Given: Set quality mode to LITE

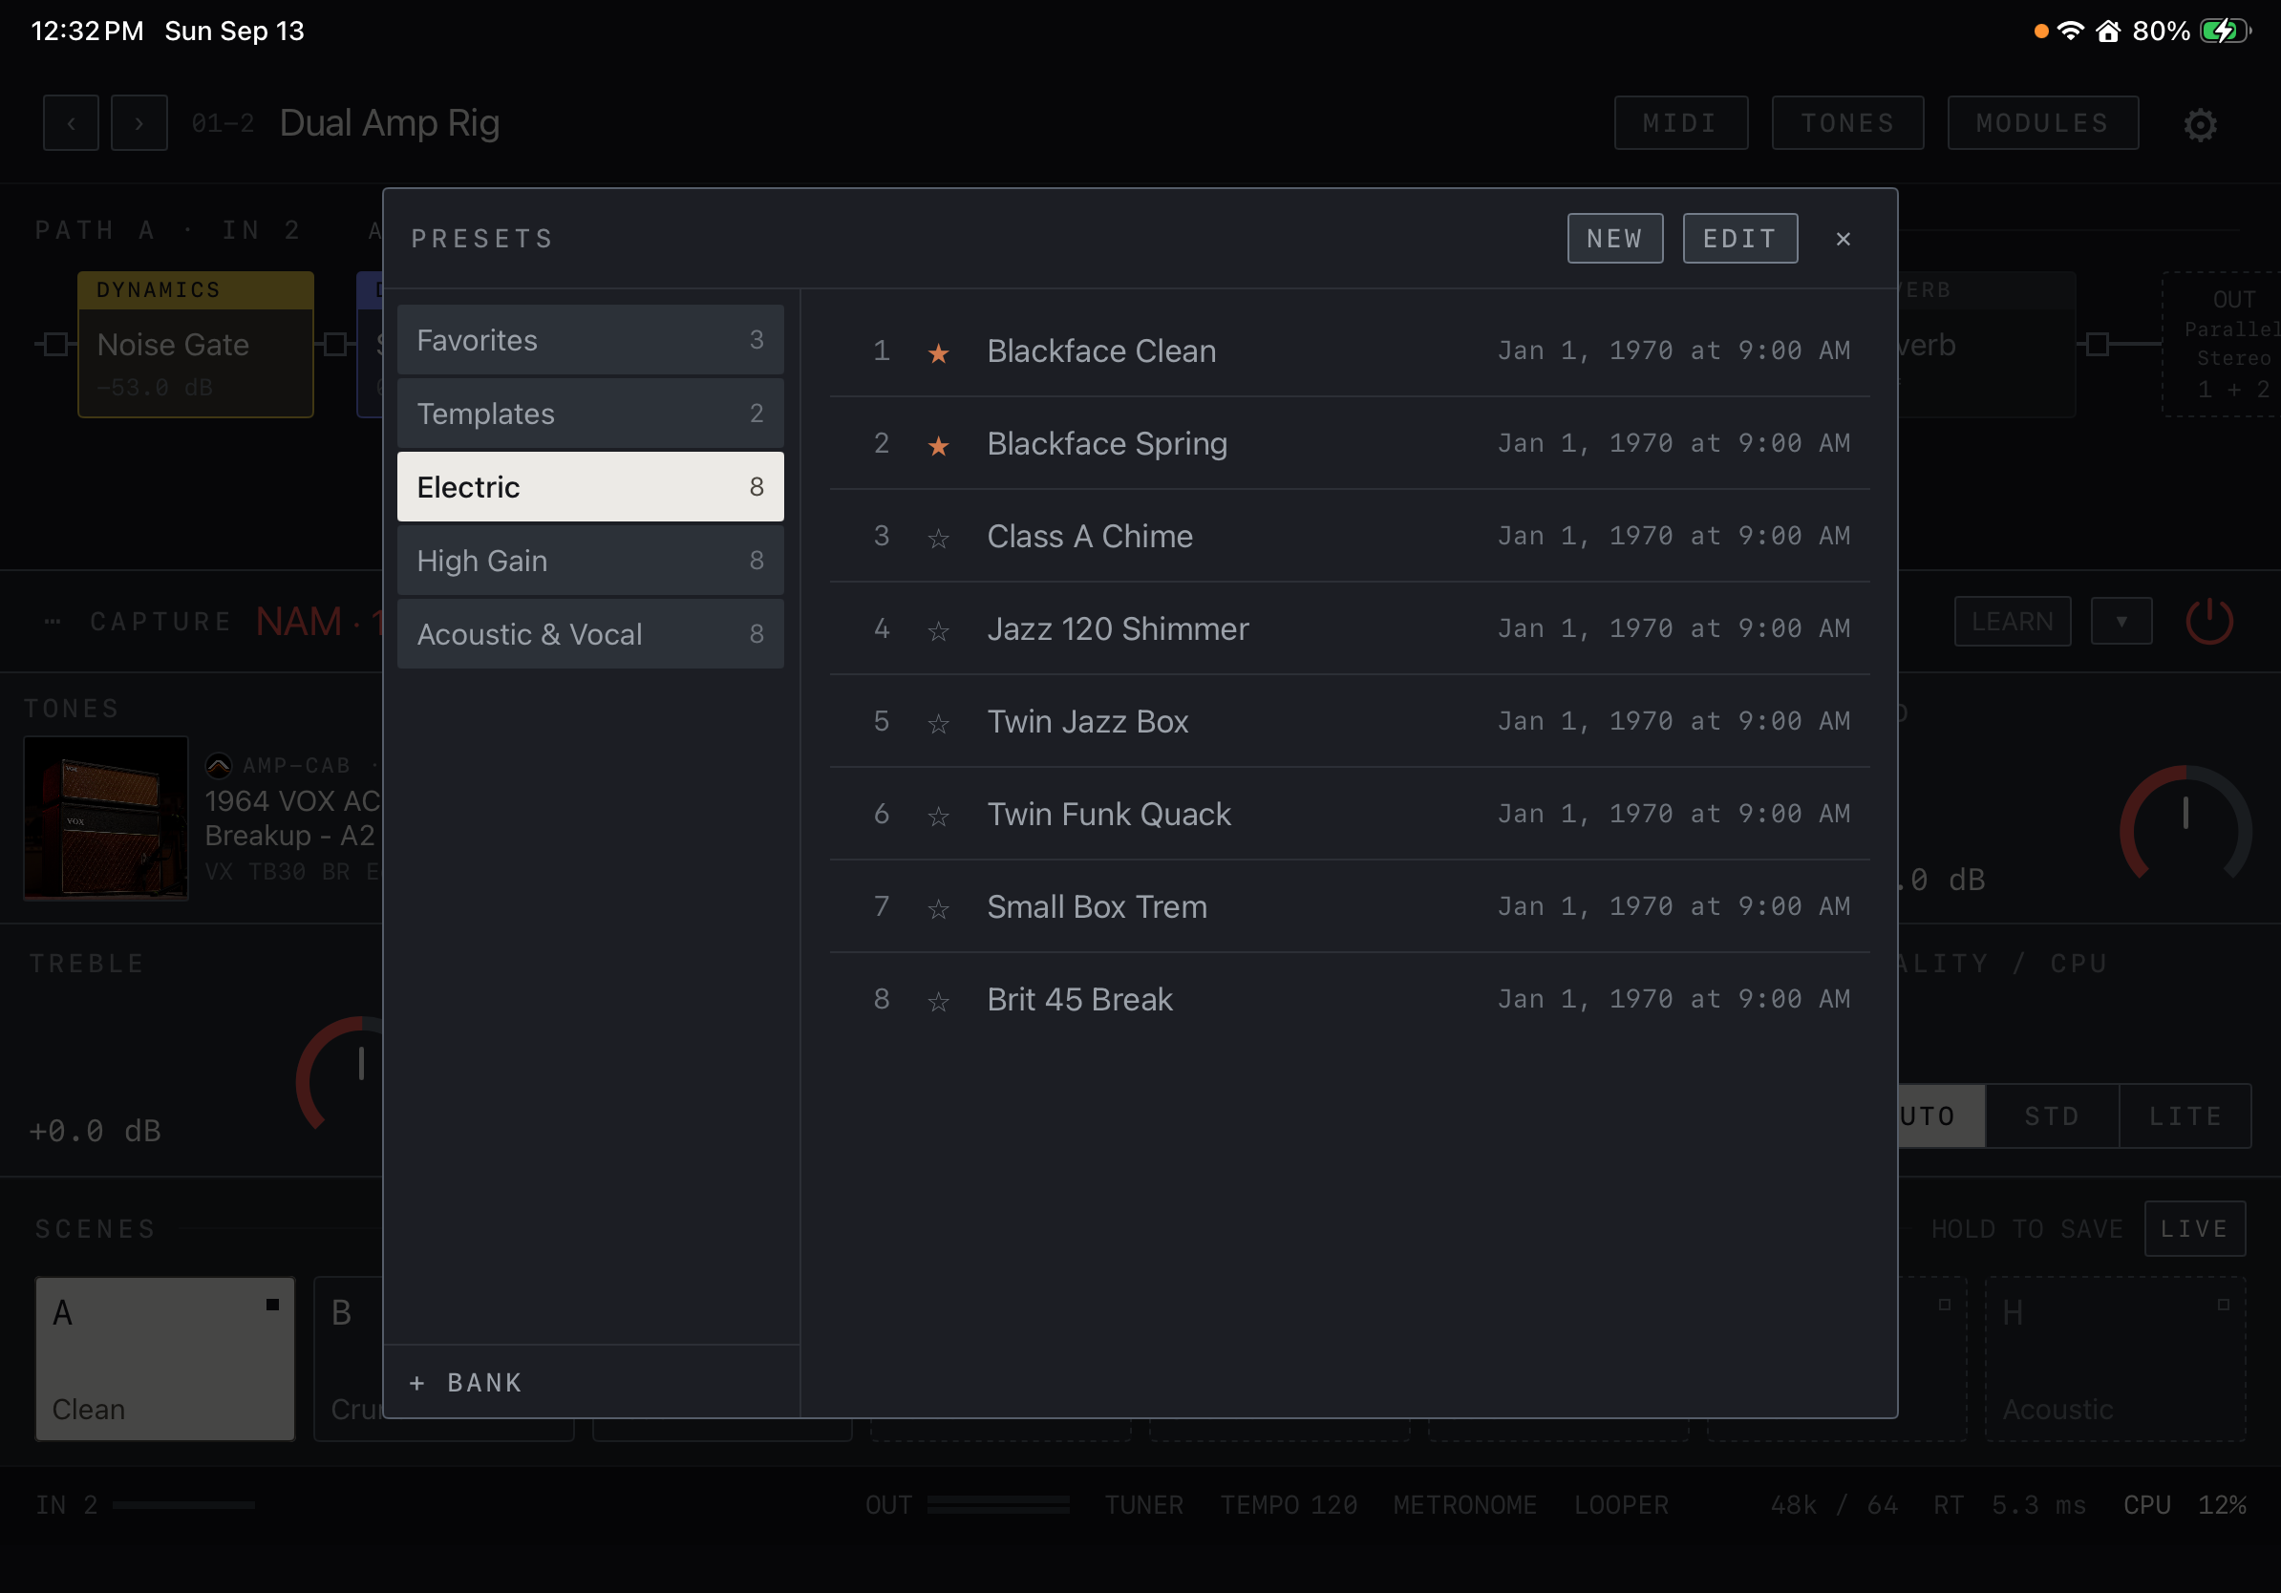Looking at the screenshot, I should coord(2185,1116).
